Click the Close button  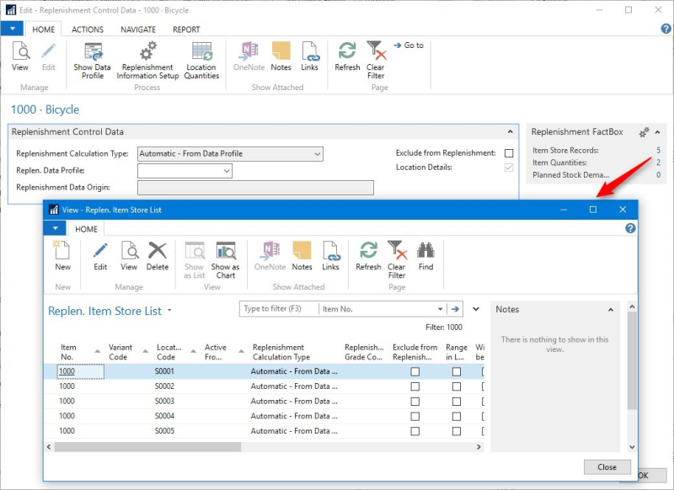607,466
